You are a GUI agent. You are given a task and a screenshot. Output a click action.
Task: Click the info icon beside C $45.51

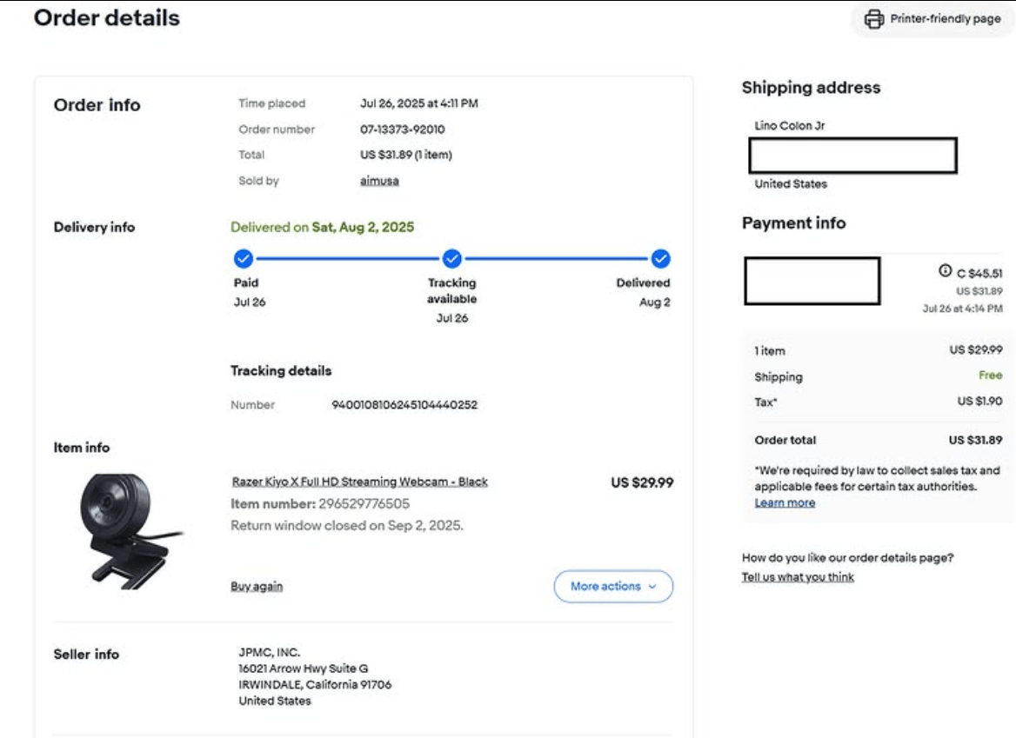tap(945, 270)
